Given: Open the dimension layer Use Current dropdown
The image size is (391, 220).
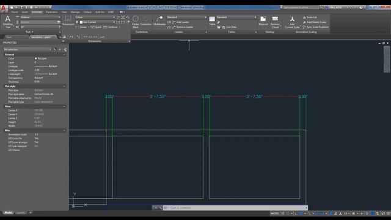Looking at the screenshot, I should tap(97, 22).
